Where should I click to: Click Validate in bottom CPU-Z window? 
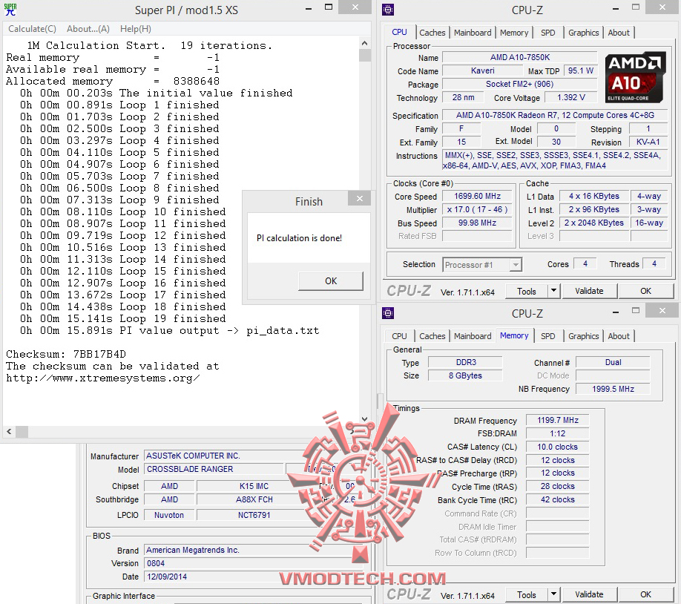pyautogui.click(x=589, y=594)
